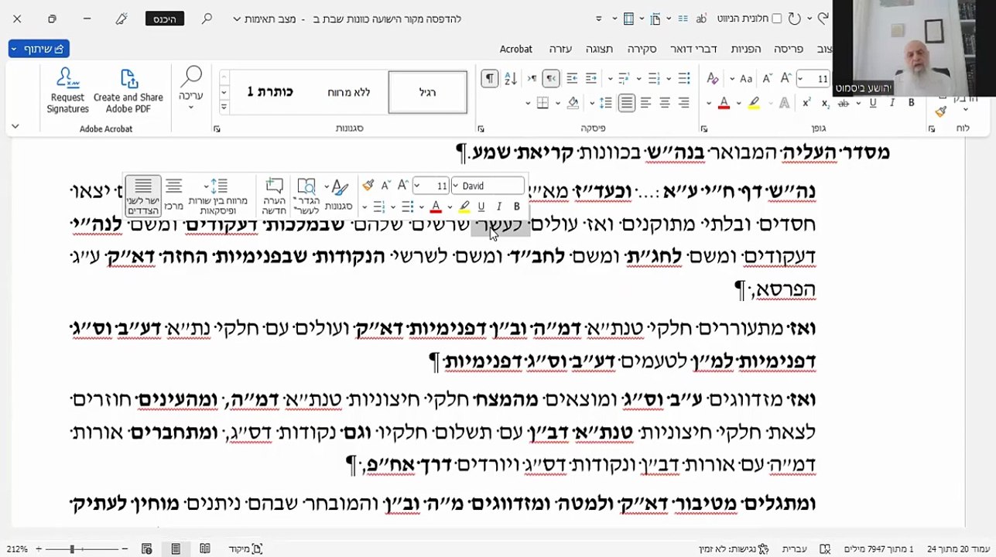996x557 pixels.
Task: Click Create and Share Adobe PDF
Action: (128, 91)
